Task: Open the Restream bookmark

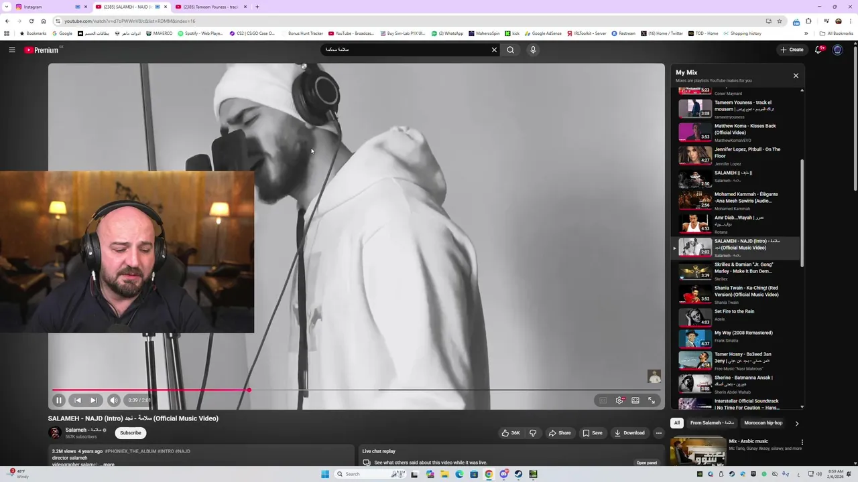Action: [623, 33]
